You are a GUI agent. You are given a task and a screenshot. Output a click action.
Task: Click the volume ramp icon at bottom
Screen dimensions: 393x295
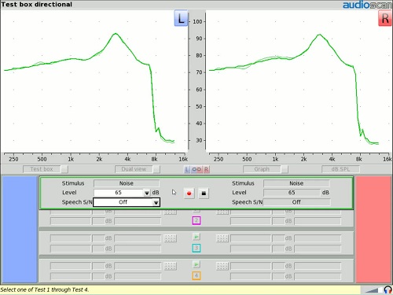pos(372,290)
